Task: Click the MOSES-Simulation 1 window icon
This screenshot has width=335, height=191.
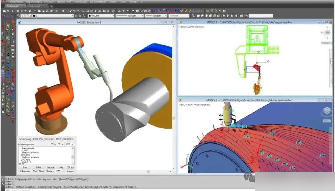Action: click(x=20, y=22)
